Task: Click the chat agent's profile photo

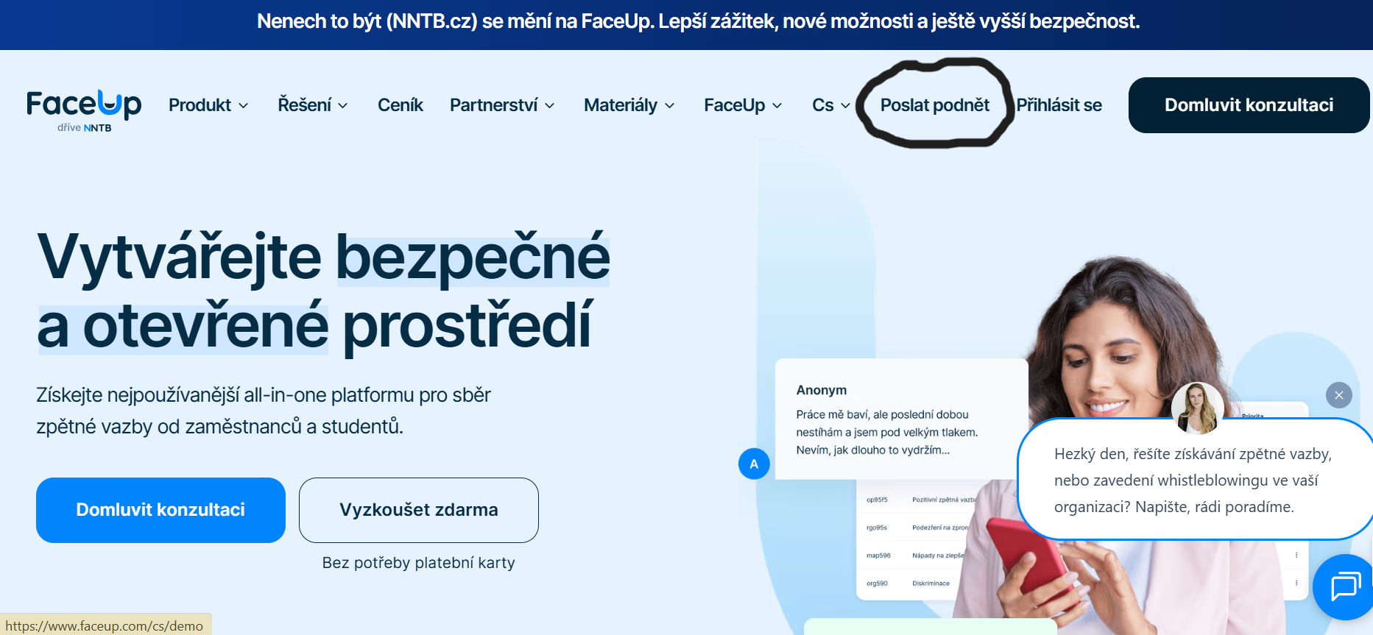Action: [1197, 408]
